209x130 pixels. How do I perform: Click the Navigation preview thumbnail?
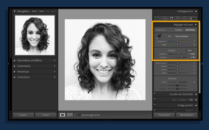pos(35,35)
